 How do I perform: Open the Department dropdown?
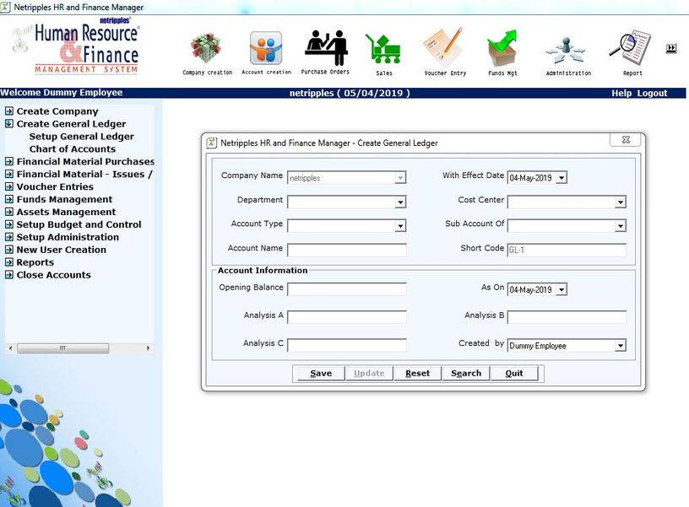click(400, 202)
